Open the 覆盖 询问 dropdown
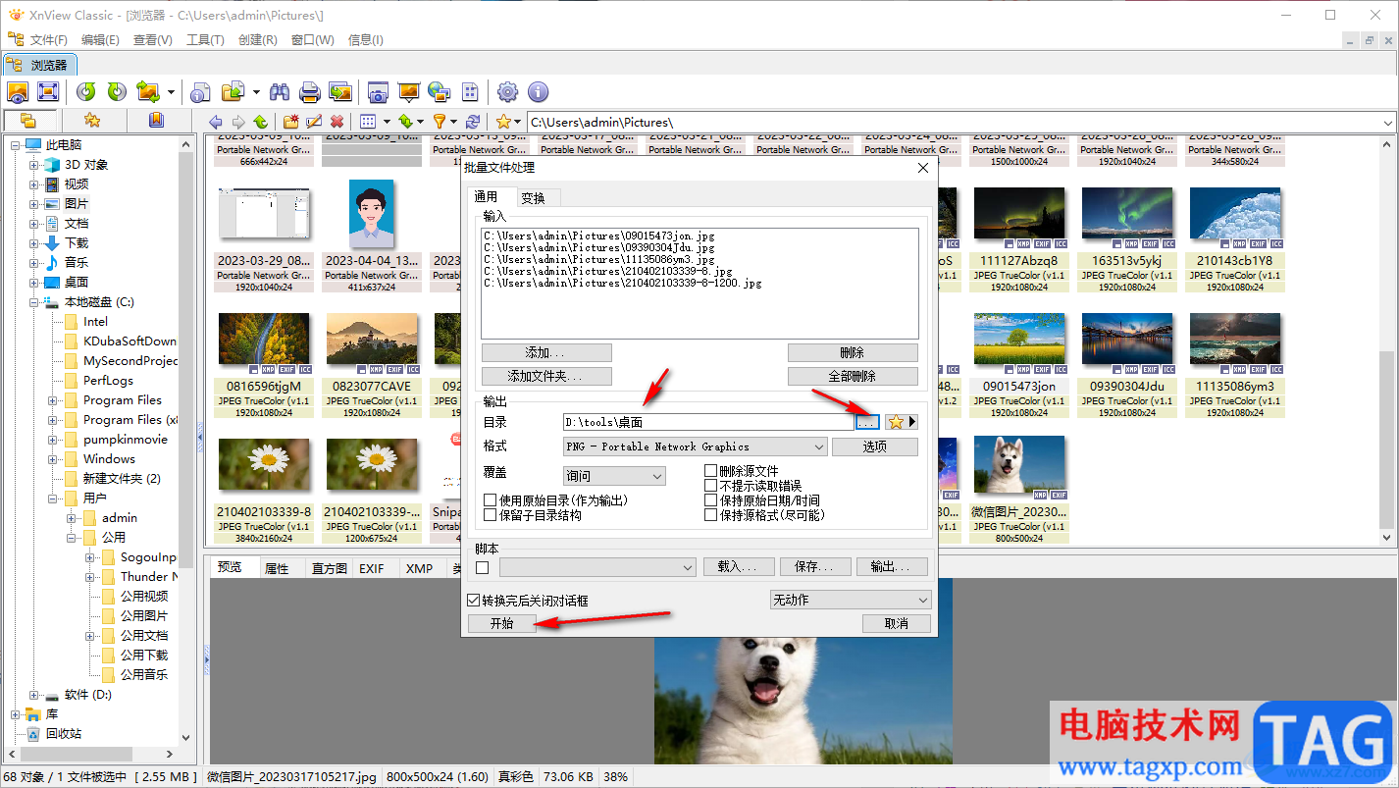This screenshot has height=788, width=1399. (x=614, y=476)
